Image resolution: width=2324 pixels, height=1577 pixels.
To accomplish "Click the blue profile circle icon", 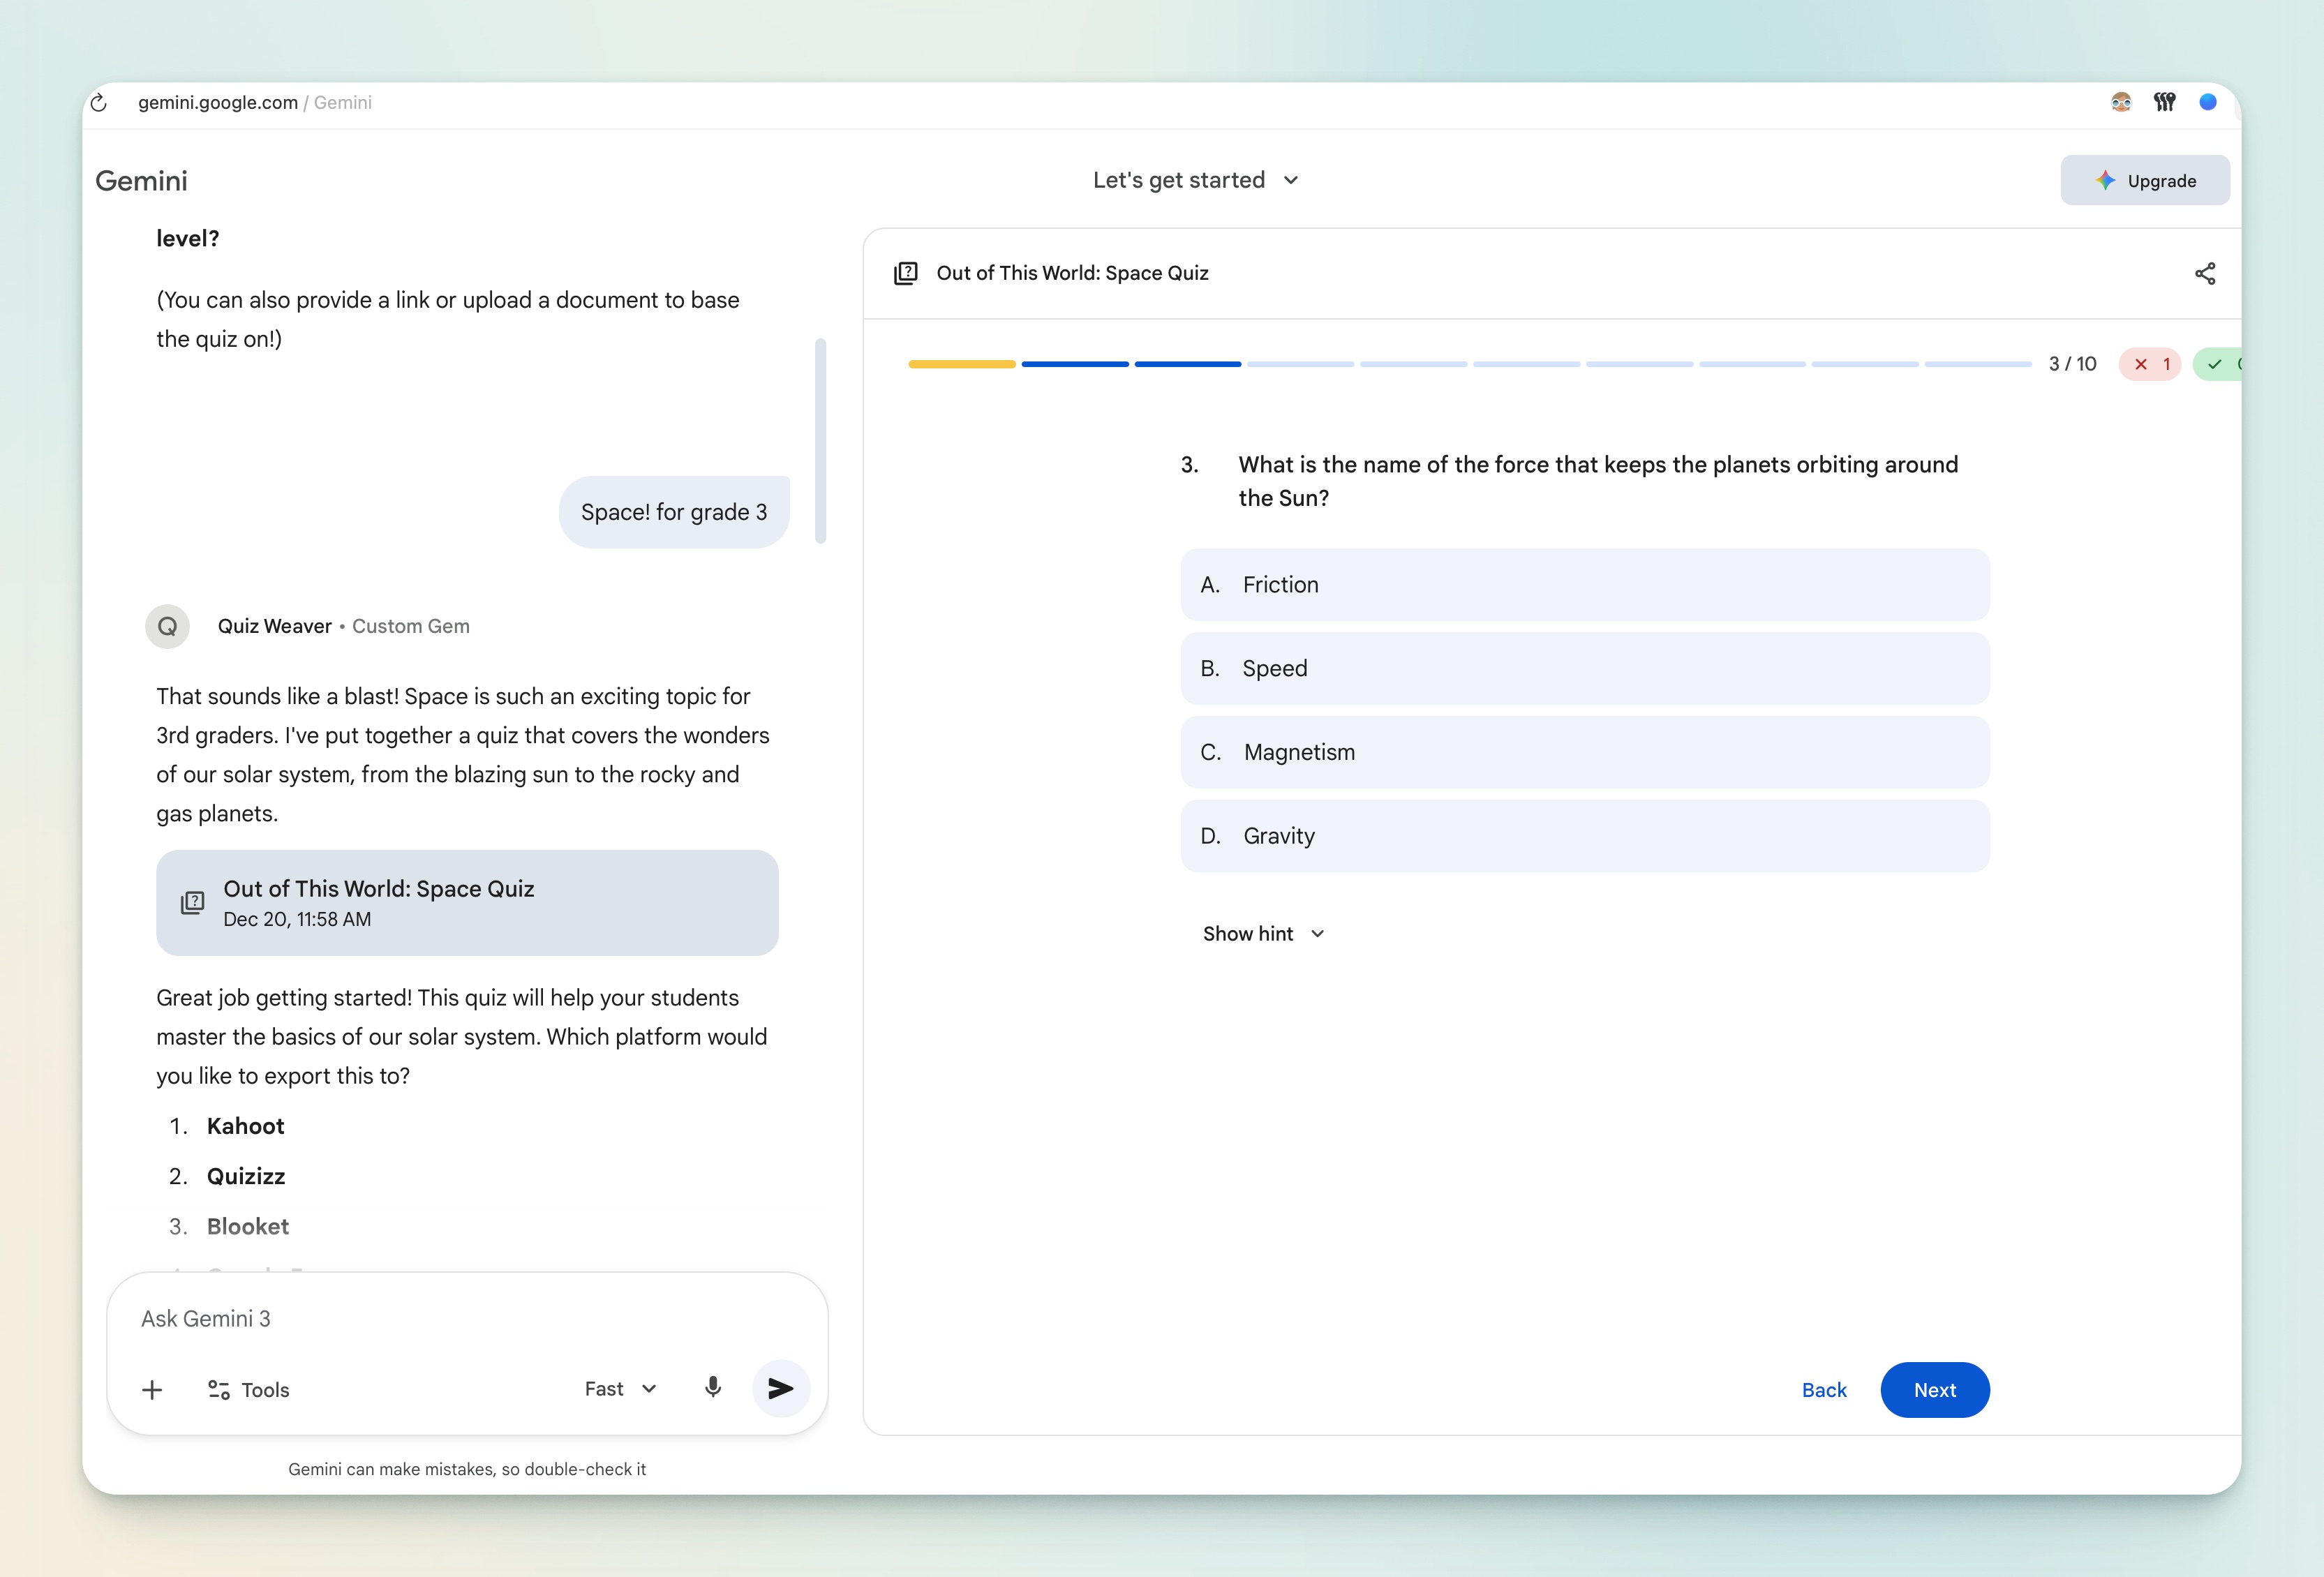I will pos(2208,102).
